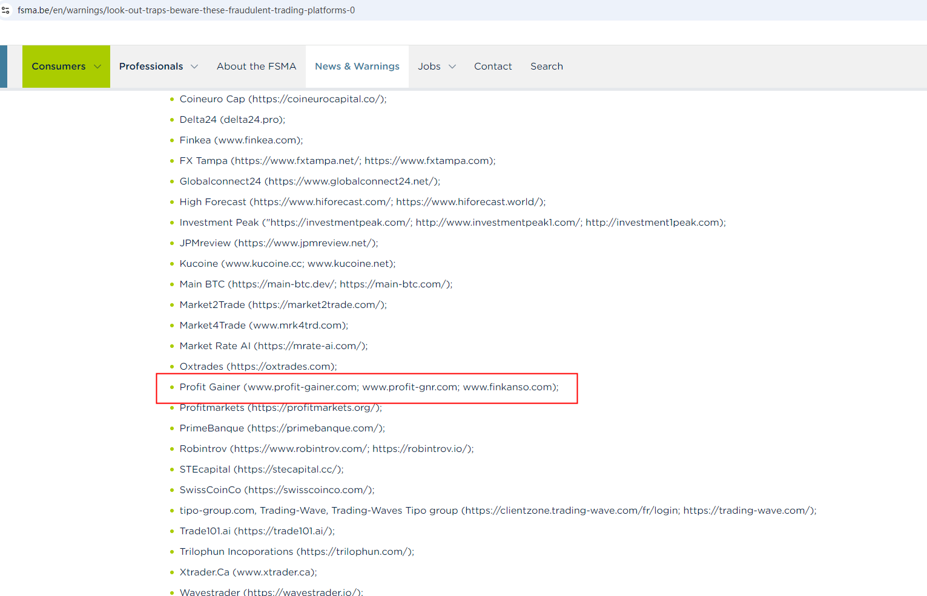Expand the Consumers dropdown chevron
This screenshot has width=927, height=596.
(x=97, y=67)
